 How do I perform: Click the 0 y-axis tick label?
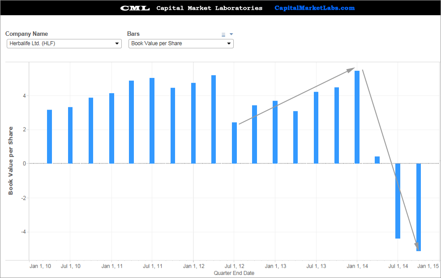click(x=25, y=163)
